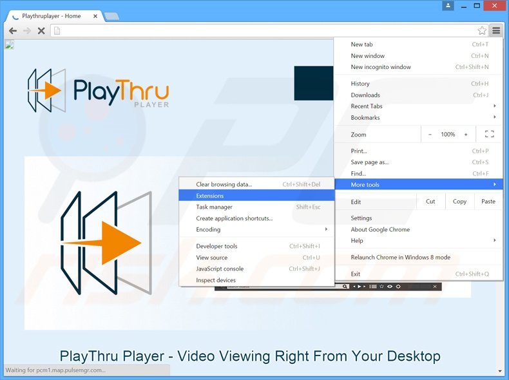Increase zoom with plus button
Screen dimensions: 509x380
click(x=465, y=135)
